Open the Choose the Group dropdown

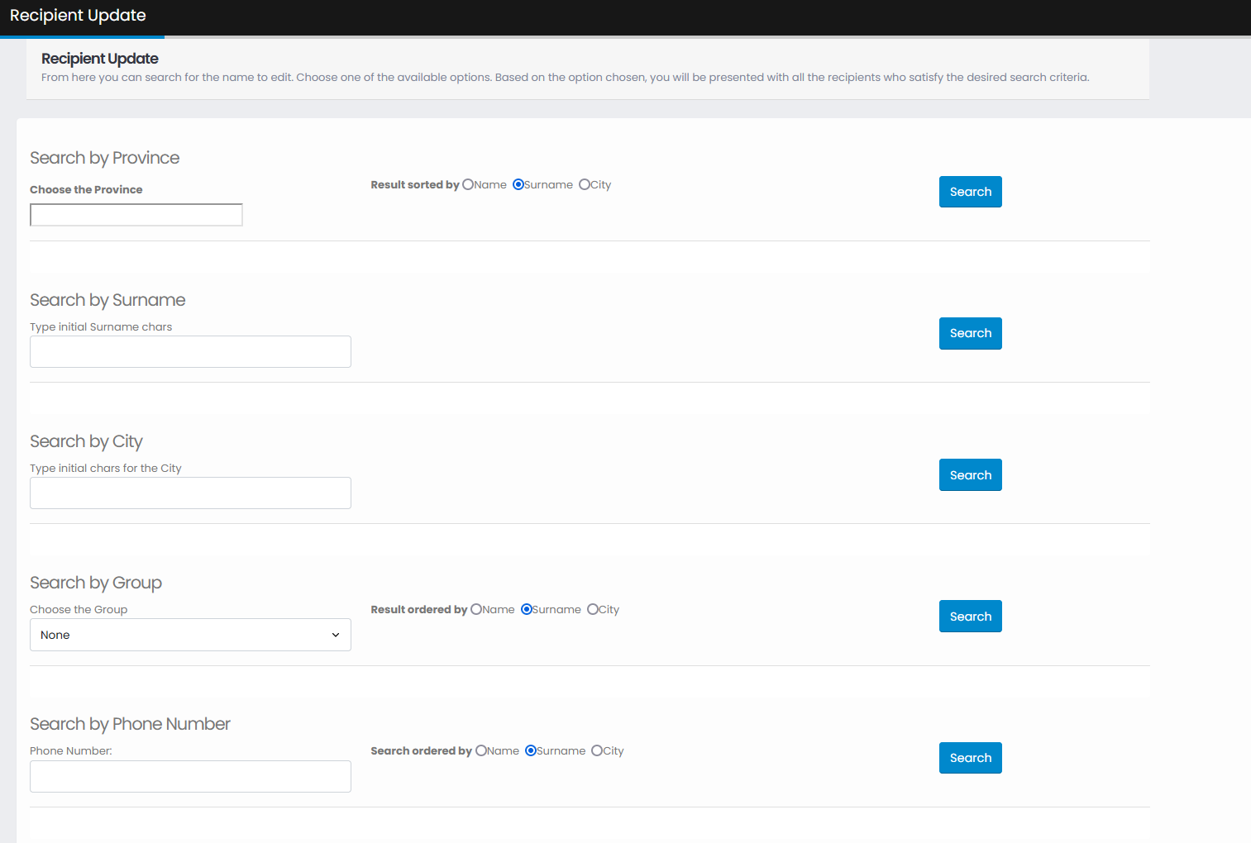[x=190, y=635]
